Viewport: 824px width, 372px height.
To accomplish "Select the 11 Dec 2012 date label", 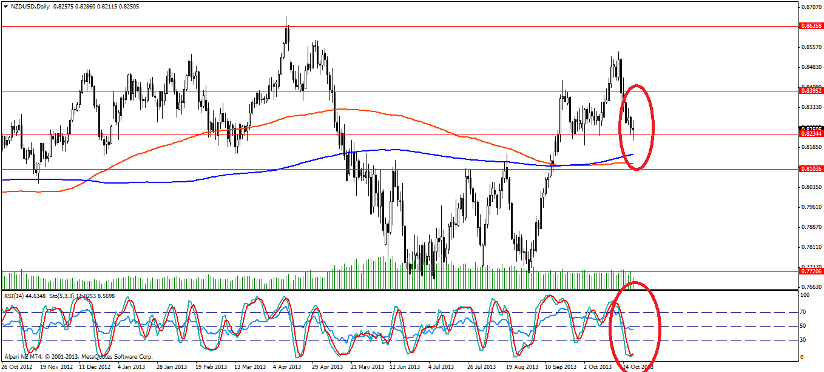I will [x=94, y=367].
